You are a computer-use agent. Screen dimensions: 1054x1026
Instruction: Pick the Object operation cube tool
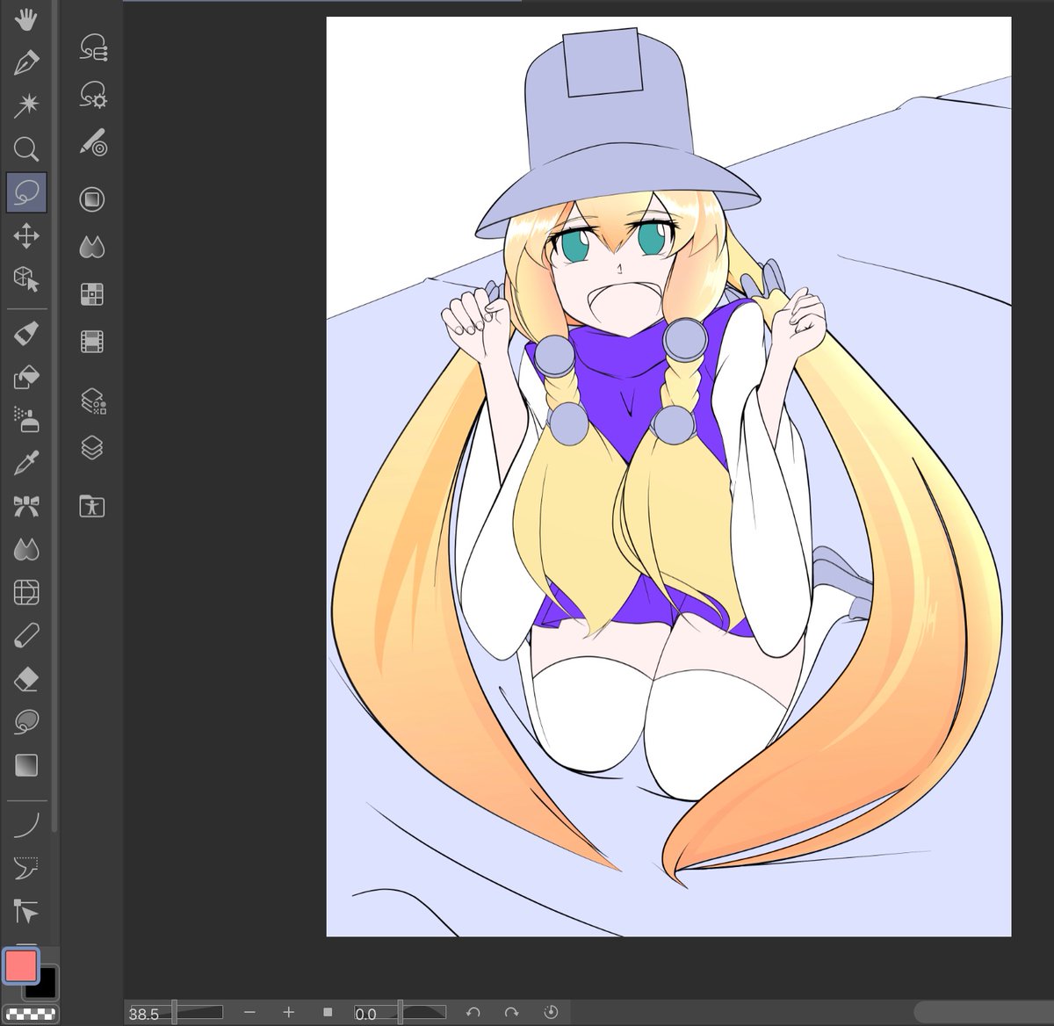tap(26, 278)
